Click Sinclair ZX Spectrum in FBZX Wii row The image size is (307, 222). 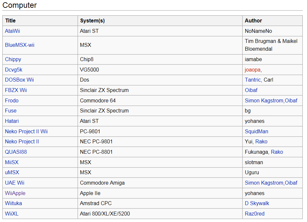(x=104, y=90)
